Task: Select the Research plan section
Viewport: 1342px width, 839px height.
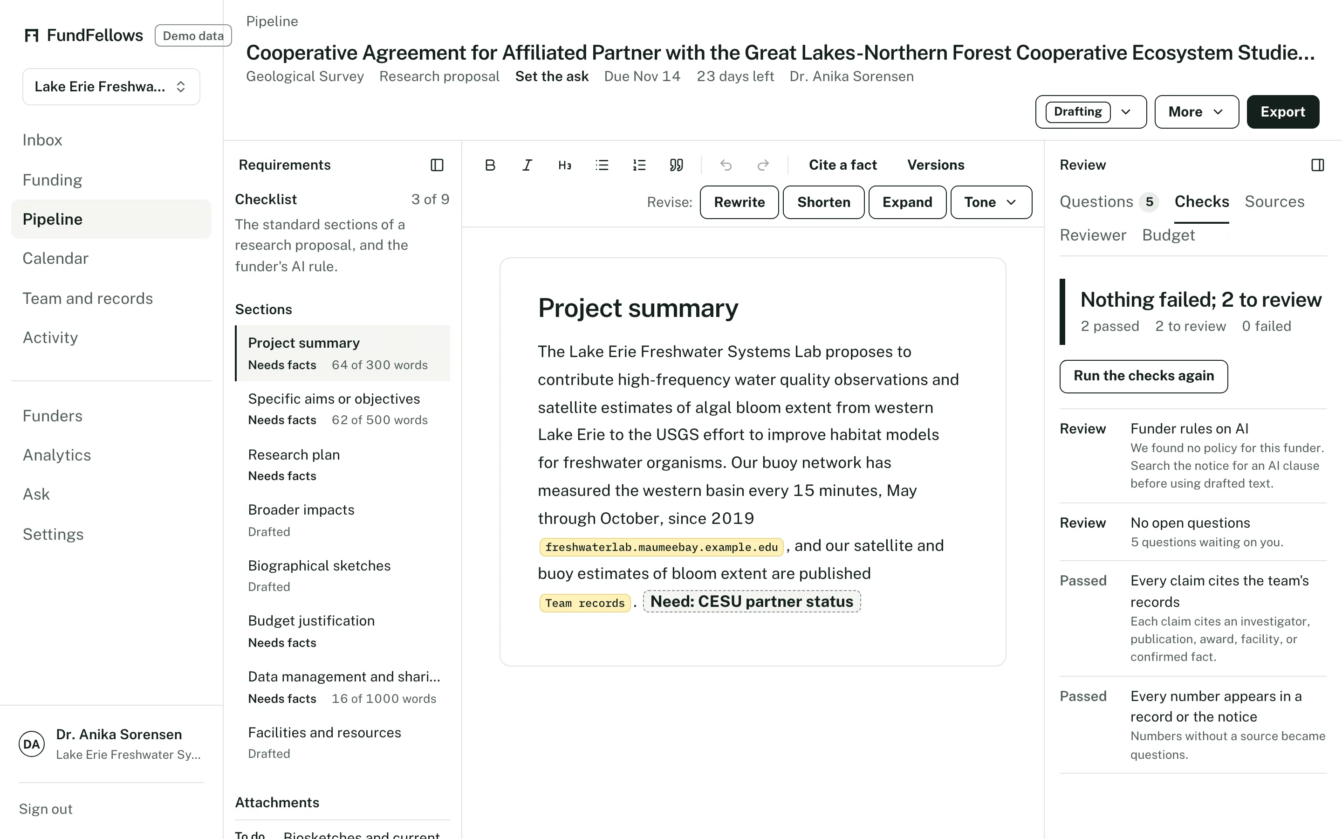Action: tap(342, 465)
